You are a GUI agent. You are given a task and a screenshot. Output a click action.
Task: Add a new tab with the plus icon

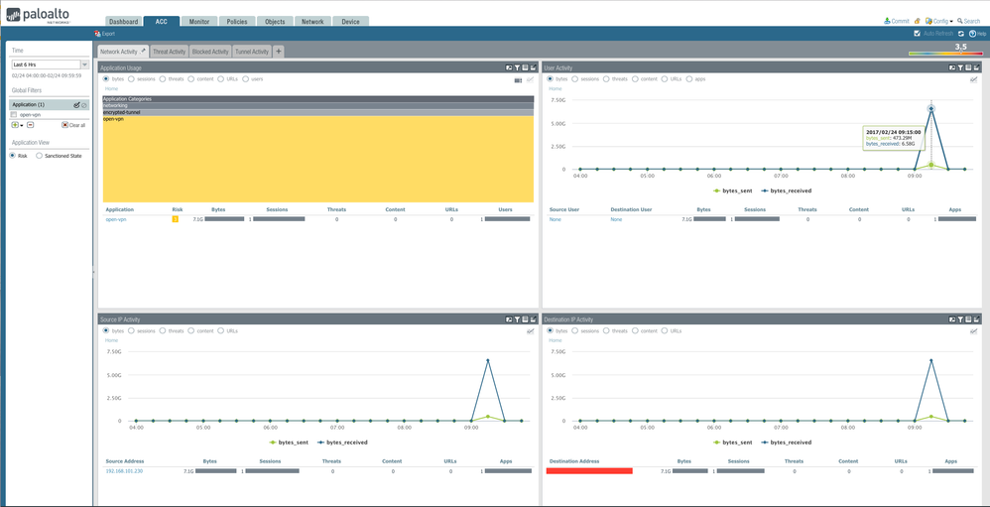coord(279,52)
